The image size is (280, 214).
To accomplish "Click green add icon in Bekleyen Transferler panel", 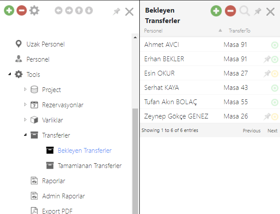I will click(216, 11).
